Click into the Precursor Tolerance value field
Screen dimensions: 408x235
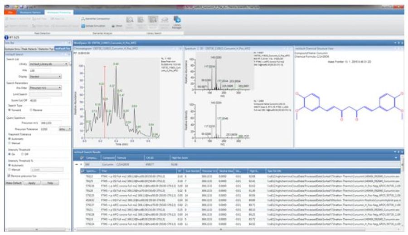click(49, 129)
